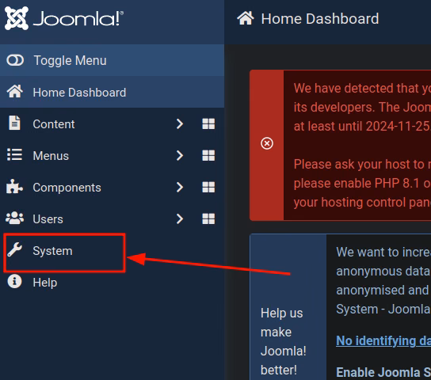
Task: Click the Users group icon
Action: coord(14,218)
